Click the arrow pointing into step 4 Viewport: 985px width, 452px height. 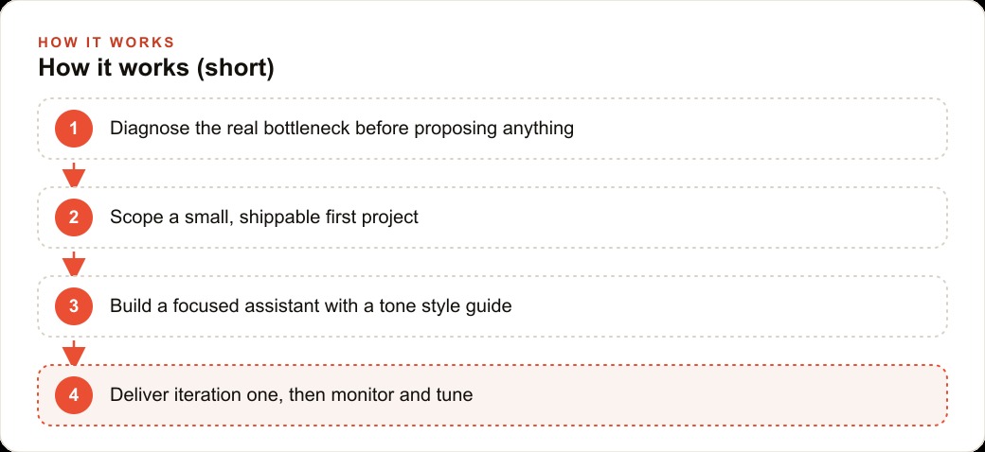click(x=74, y=353)
